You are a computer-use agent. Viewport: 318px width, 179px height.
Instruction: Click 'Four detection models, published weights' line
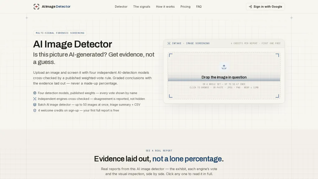pos(87,93)
